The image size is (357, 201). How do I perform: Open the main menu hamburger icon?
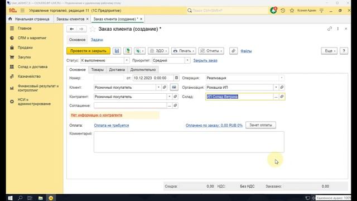[22, 11]
